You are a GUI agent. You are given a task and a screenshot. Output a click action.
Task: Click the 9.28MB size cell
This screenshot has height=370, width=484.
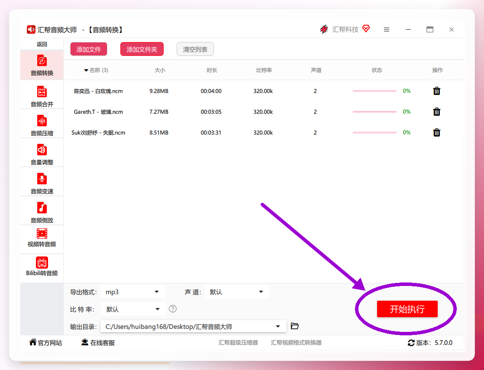pos(159,91)
